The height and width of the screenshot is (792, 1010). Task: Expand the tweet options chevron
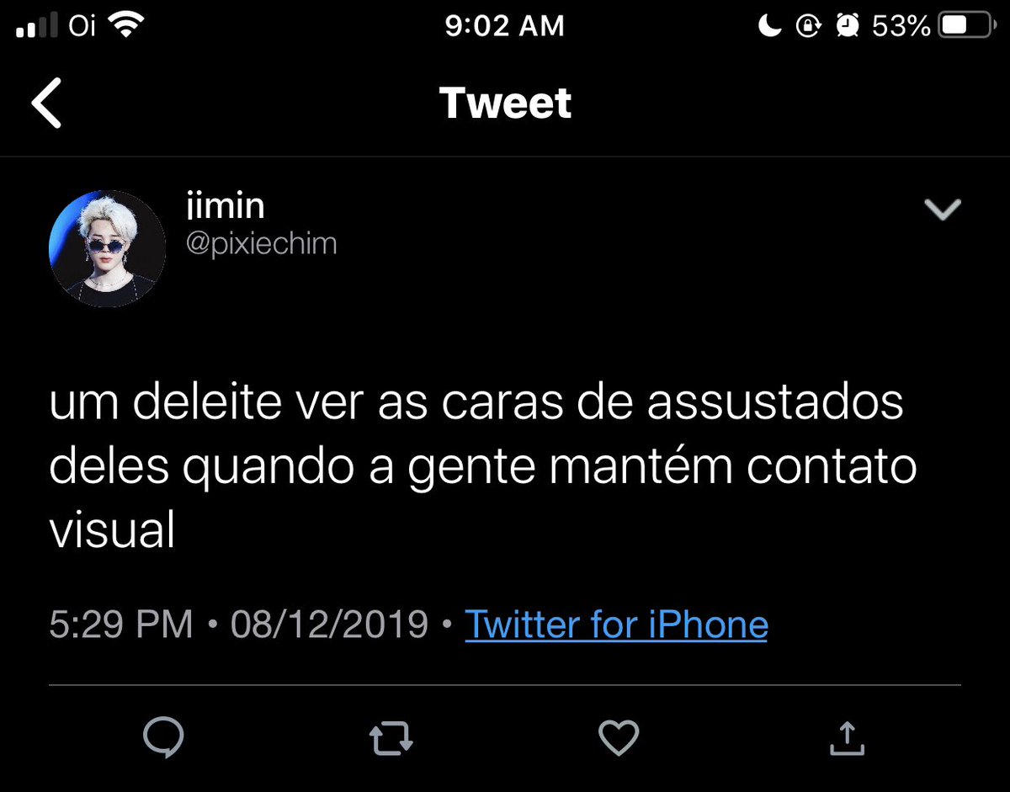[943, 210]
